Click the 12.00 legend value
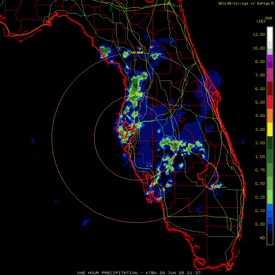275x275 pixels. [259, 34]
